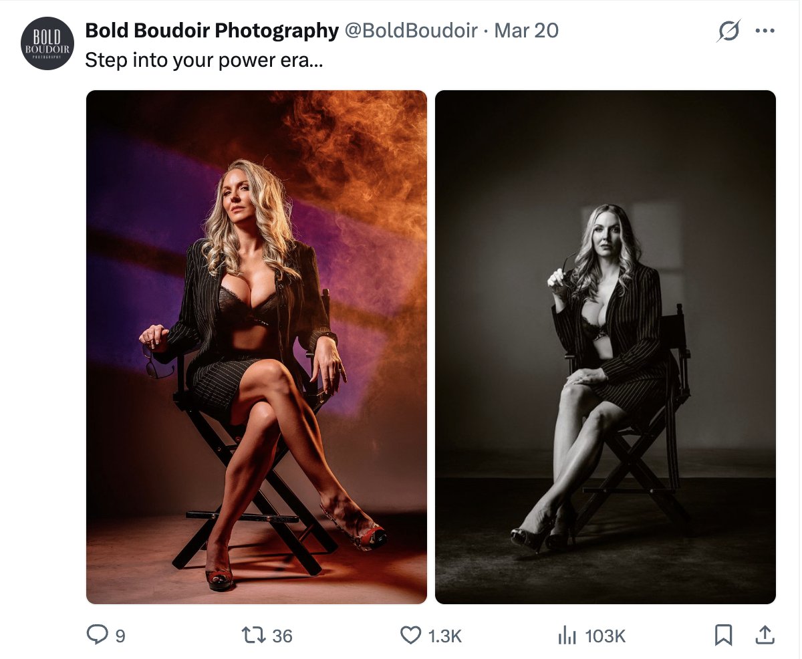The image size is (802, 659).
Task: Click the 1.3K likes count
Action: [445, 636]
